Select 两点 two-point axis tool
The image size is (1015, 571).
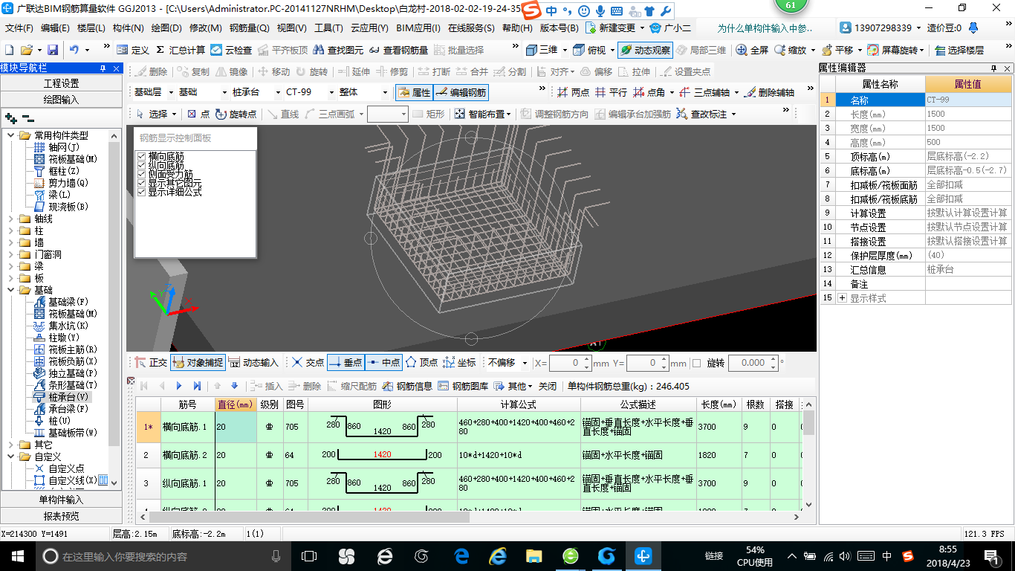tap(574, 93)
